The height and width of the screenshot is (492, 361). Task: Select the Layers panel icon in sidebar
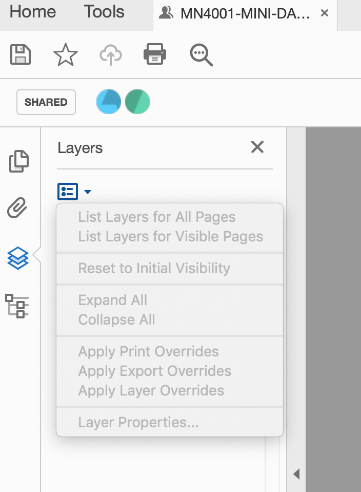click(18, 258)
